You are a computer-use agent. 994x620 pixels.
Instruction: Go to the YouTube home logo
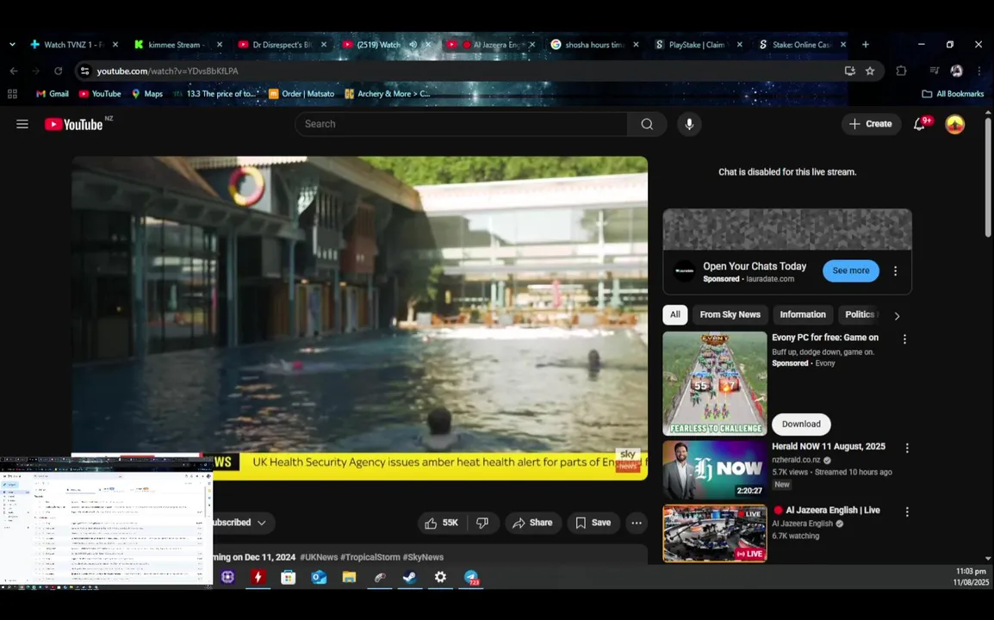pyautogui.click(x=73, y=124)
